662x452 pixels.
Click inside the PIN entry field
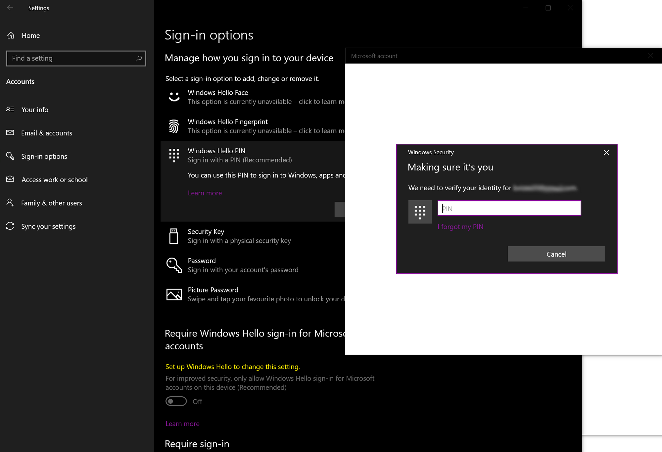coord(509,208)
